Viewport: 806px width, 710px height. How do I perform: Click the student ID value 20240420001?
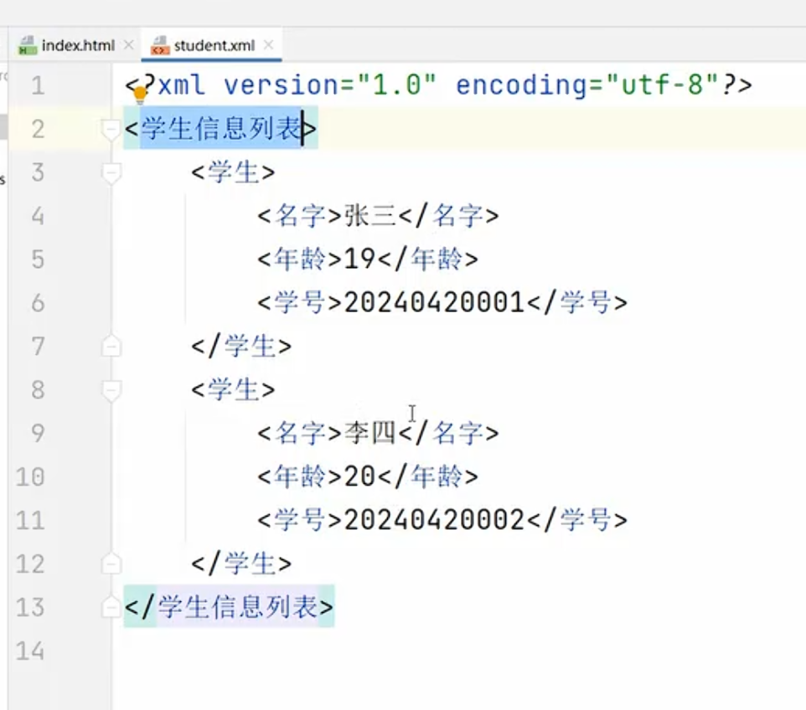(434, 302)
